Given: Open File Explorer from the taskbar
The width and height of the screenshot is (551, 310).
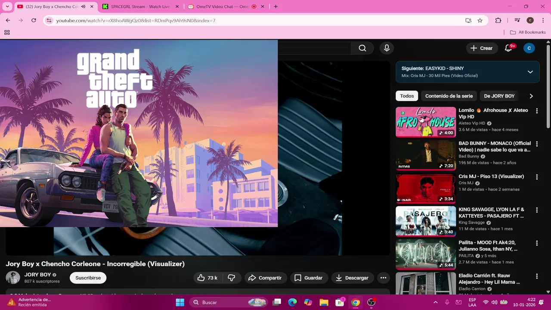Looking at the screenshot, I should point(324,302).
